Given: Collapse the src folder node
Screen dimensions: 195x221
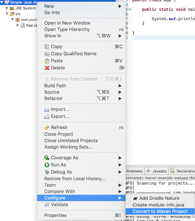Looking at the screenshot, I should pos(7,14).
